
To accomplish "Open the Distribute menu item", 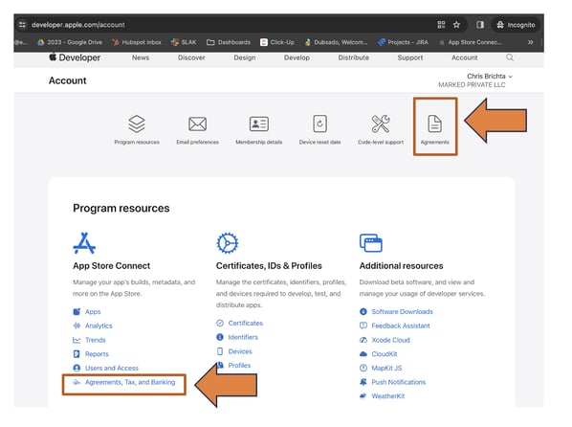I will [353, 57].
